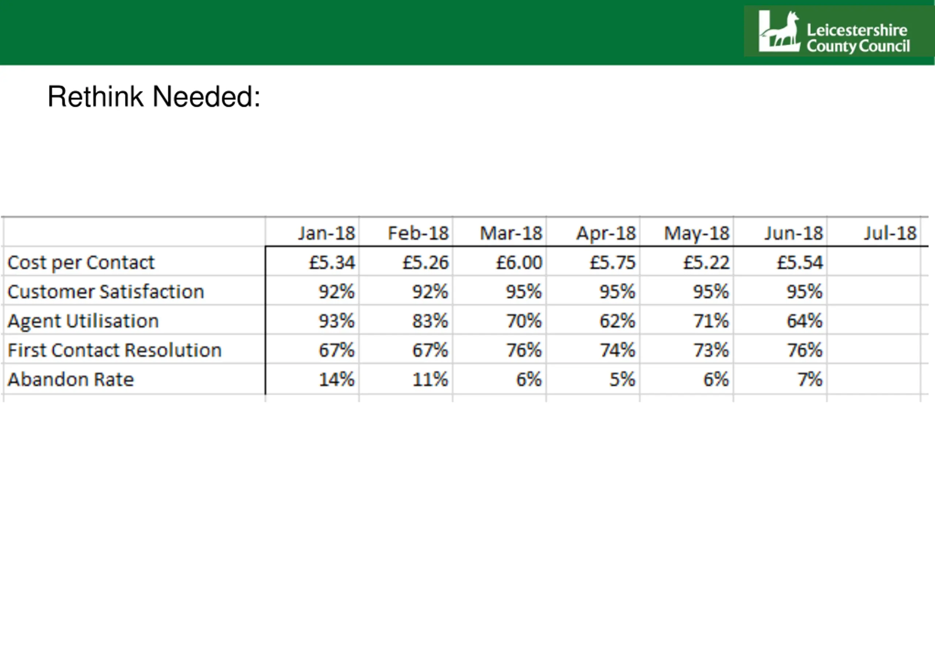
Task: Select the Agent Utilisation row label
Action: [x=83, y=321]
